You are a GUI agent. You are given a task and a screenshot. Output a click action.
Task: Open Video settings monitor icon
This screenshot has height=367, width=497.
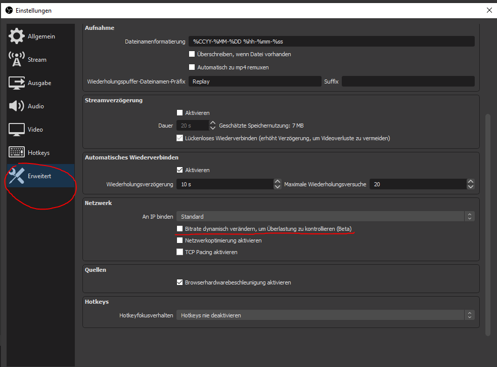[x=17, y=130]
